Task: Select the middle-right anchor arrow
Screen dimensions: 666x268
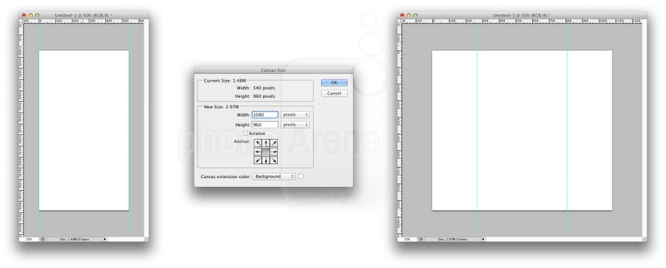Action: [274, 151]
